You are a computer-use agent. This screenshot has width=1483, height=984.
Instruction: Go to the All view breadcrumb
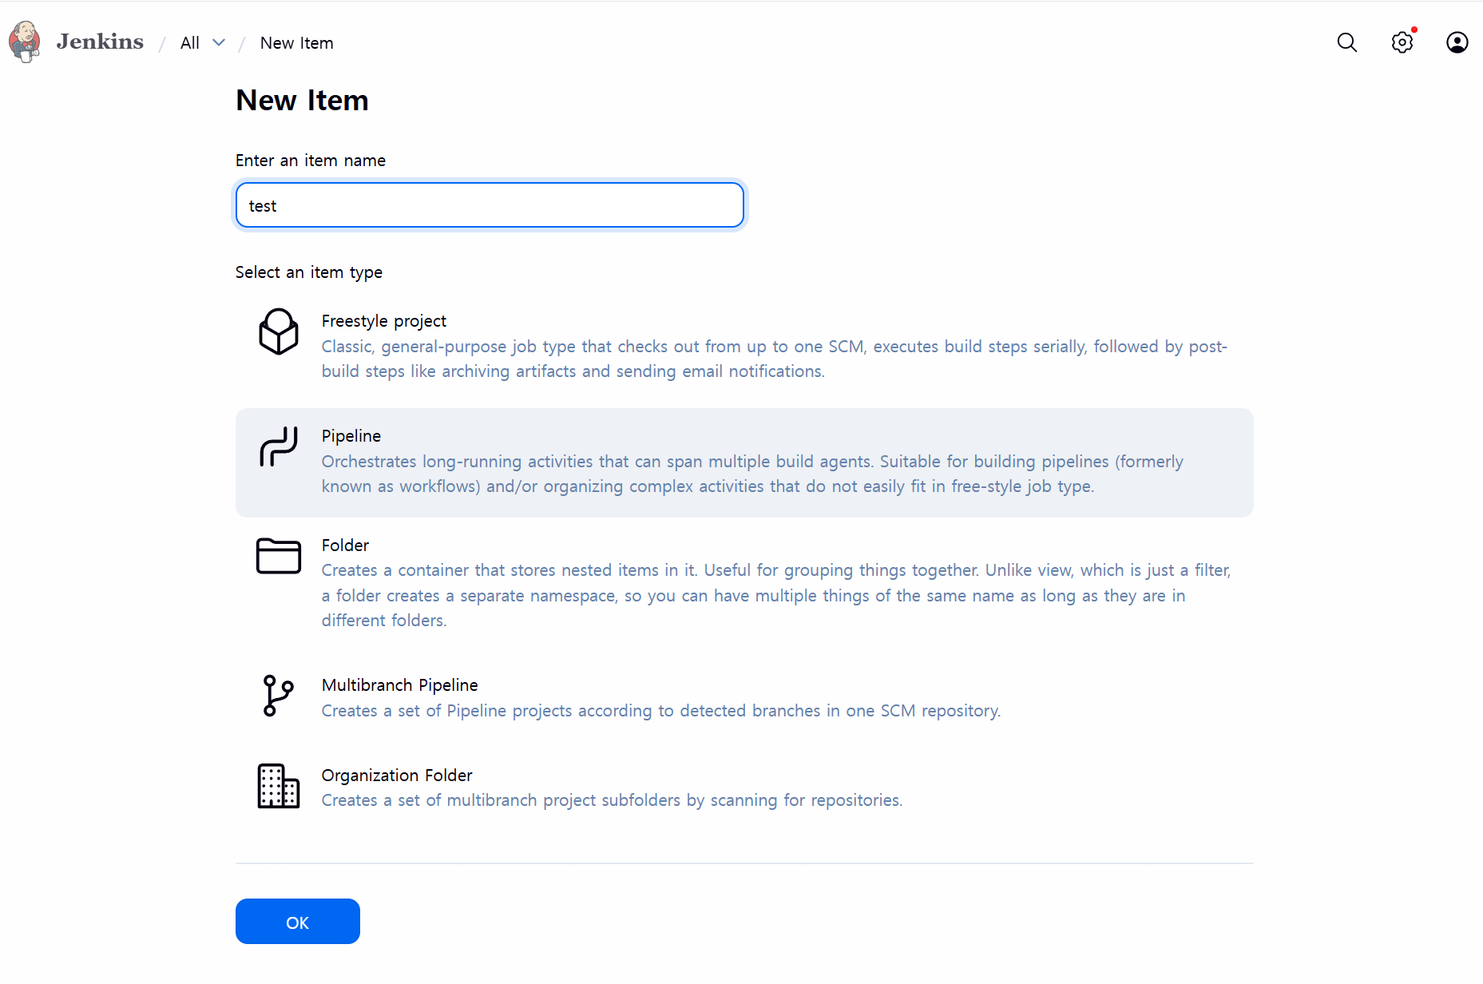190,43
